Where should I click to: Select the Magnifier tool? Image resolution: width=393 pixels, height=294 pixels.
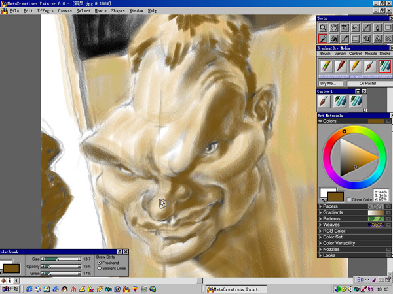click(x=323, y=27)
